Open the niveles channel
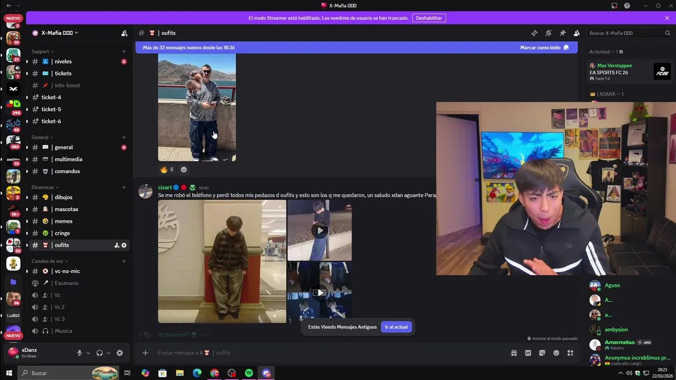The width and height of the screenshot is (676, 380). [79, 61]
